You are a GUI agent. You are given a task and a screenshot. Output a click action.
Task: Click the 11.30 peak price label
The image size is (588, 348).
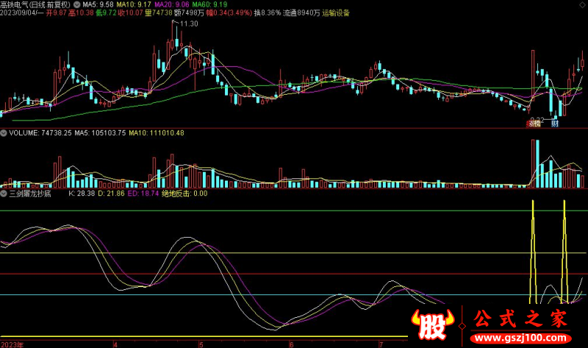pos(188,24)
